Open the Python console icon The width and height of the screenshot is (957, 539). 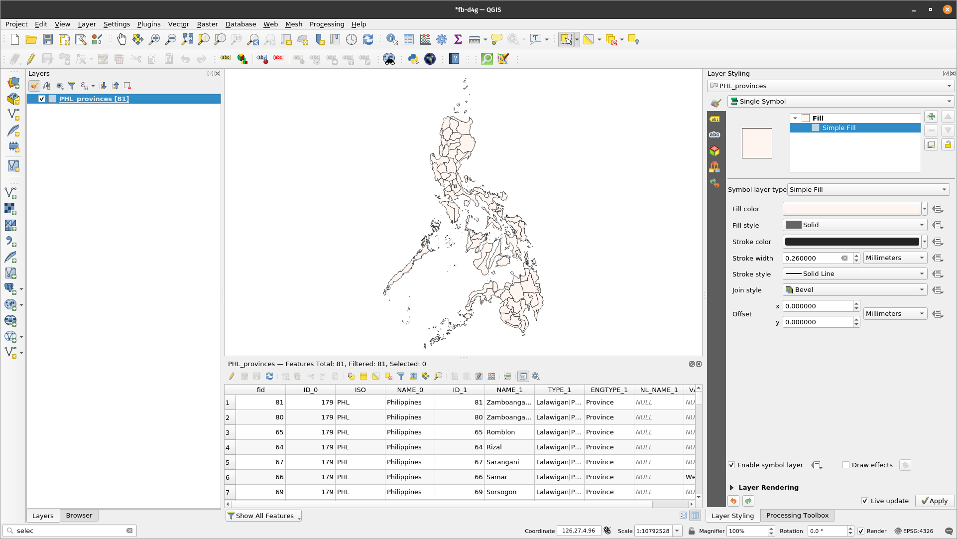coord(413,59)
